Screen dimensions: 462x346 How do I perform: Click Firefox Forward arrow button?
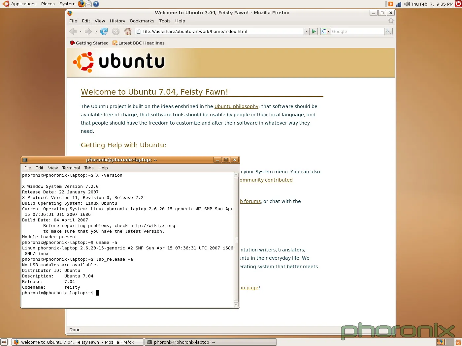tap(88, 31)
